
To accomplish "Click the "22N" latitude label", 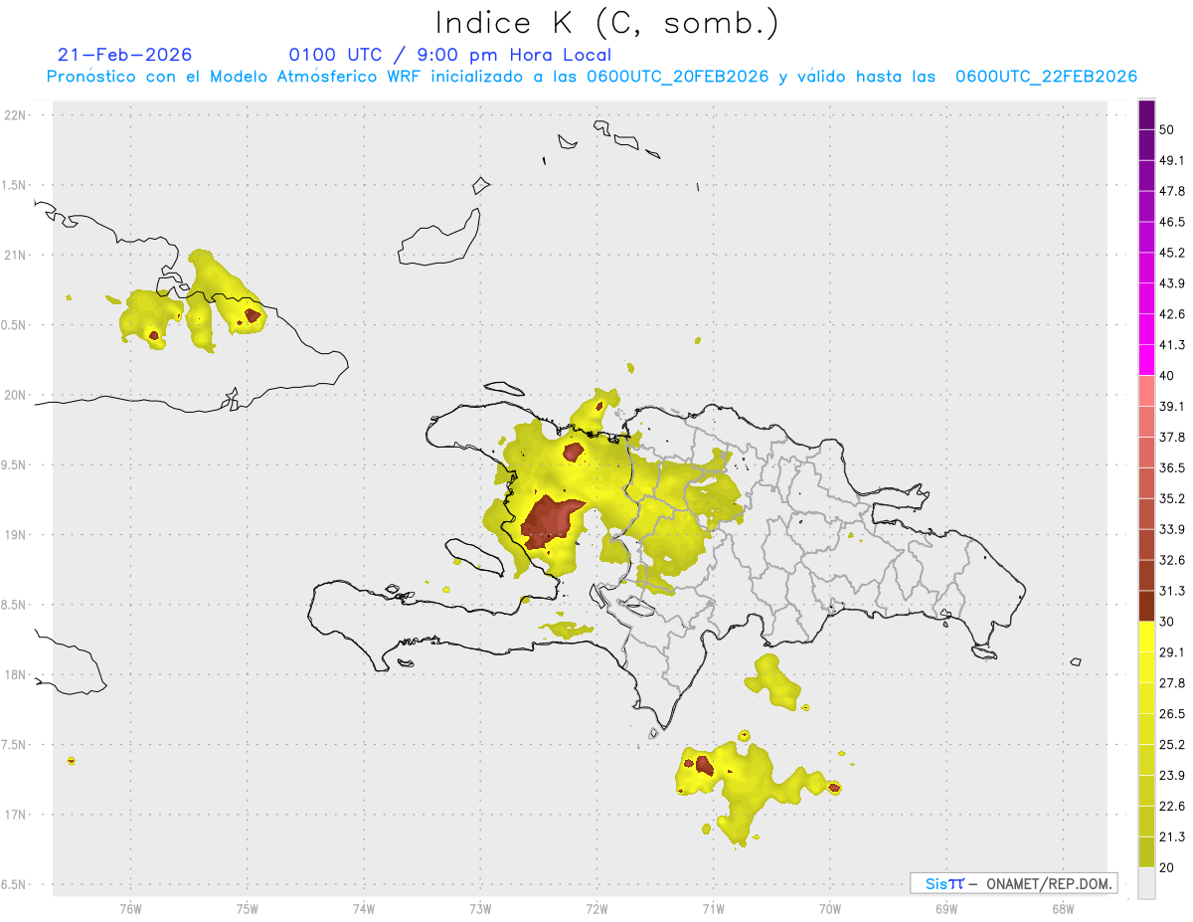I will point(16,114).
